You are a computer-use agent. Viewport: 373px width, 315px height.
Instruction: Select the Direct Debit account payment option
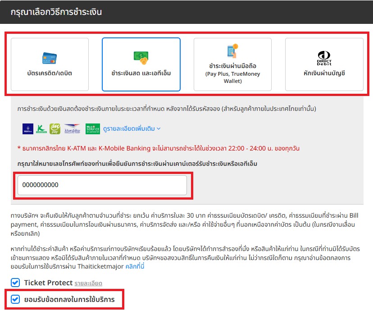pos(324,64)
